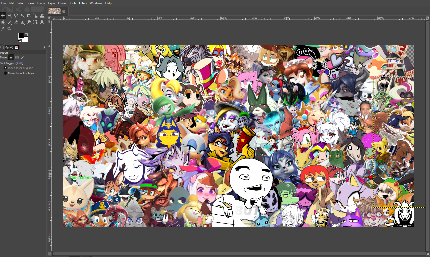Close the open image tab
This screenshot has height=257, width=430.
(x=64, y=11)
